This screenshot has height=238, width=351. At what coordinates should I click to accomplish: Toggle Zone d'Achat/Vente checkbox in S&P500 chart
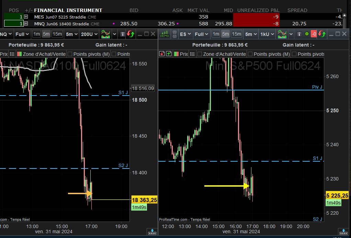[x=200, y=54]
